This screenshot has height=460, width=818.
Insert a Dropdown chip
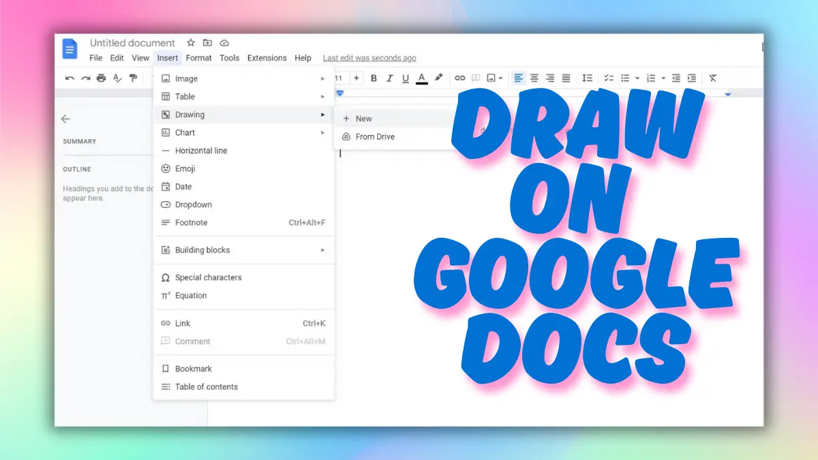[244, 204]
